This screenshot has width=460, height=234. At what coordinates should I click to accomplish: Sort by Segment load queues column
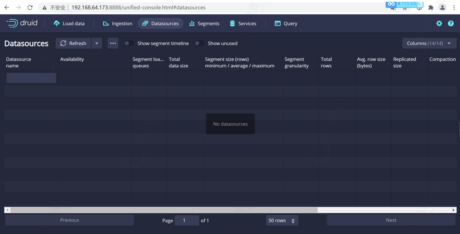149,62
